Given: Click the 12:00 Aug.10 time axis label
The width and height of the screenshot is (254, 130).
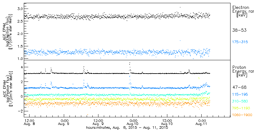Looking at the screenshot, I should [167, 122].
